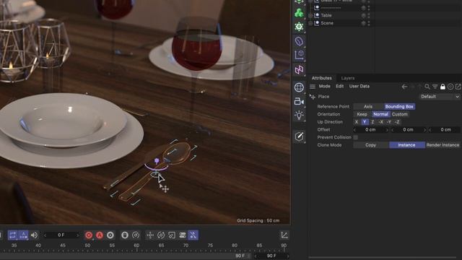Click the Attributes back arrow
462x260 pixels.
tap(404, 87)
